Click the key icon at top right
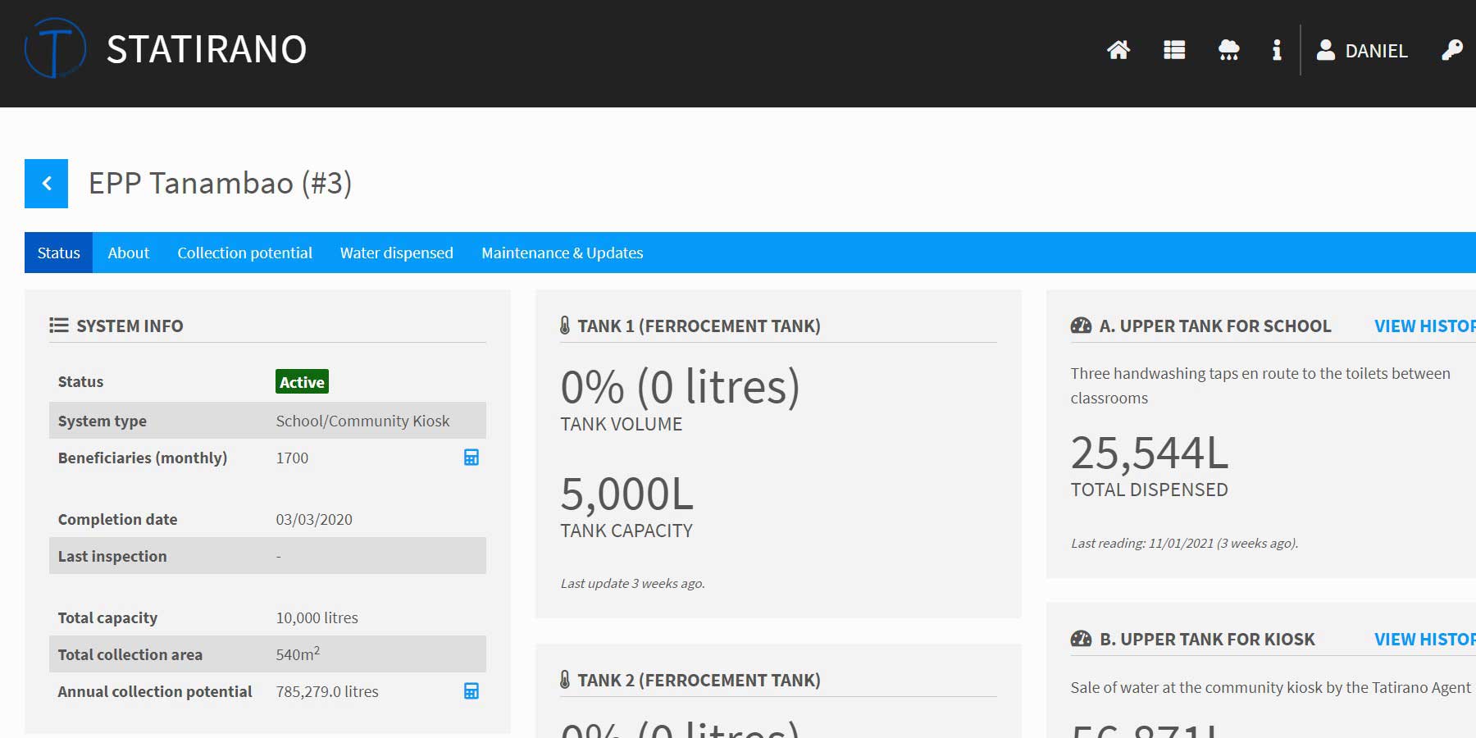 1451,51
